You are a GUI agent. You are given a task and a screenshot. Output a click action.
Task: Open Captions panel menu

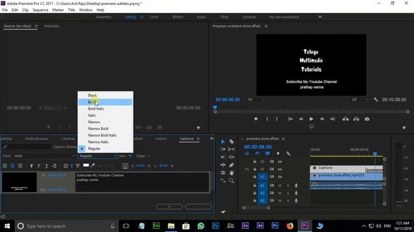(198, 139)
